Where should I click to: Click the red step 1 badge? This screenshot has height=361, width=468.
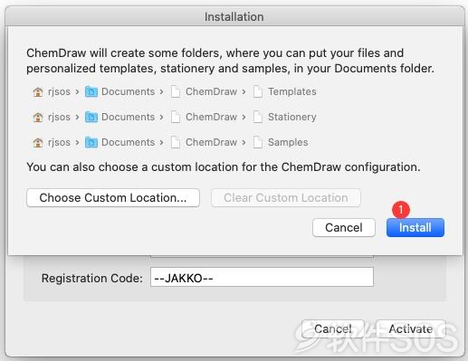(x=401, y=209)
